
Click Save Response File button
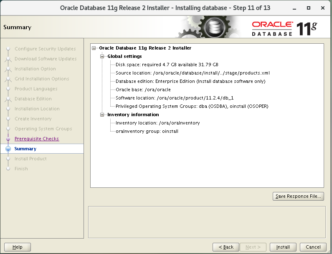point(298,197)
